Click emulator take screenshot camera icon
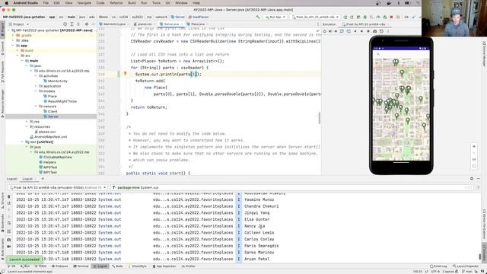Screen dimensions: 487x274 pyautogui.click(x=375, y=31)
